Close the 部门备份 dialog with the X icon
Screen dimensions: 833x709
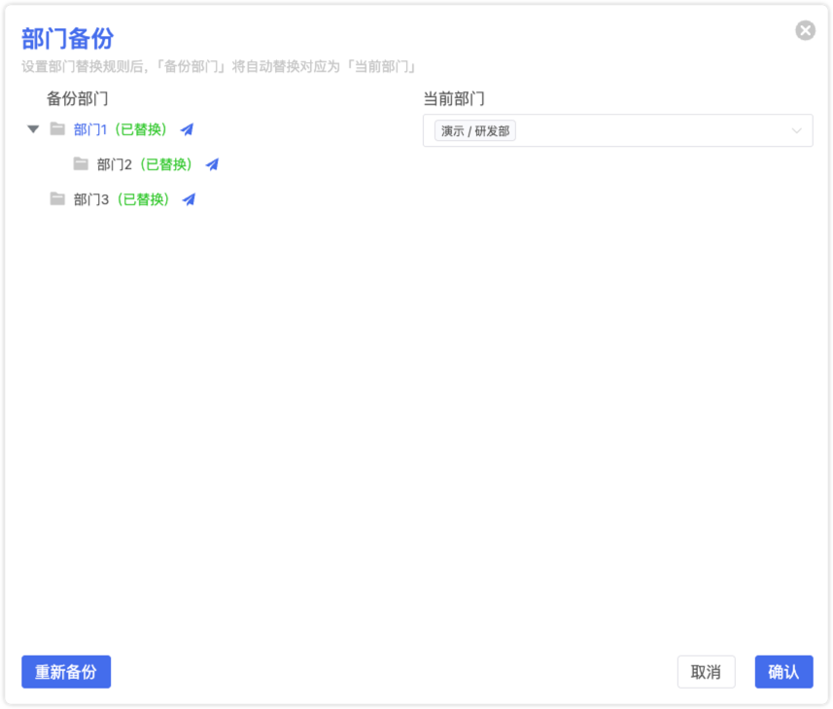806,30
